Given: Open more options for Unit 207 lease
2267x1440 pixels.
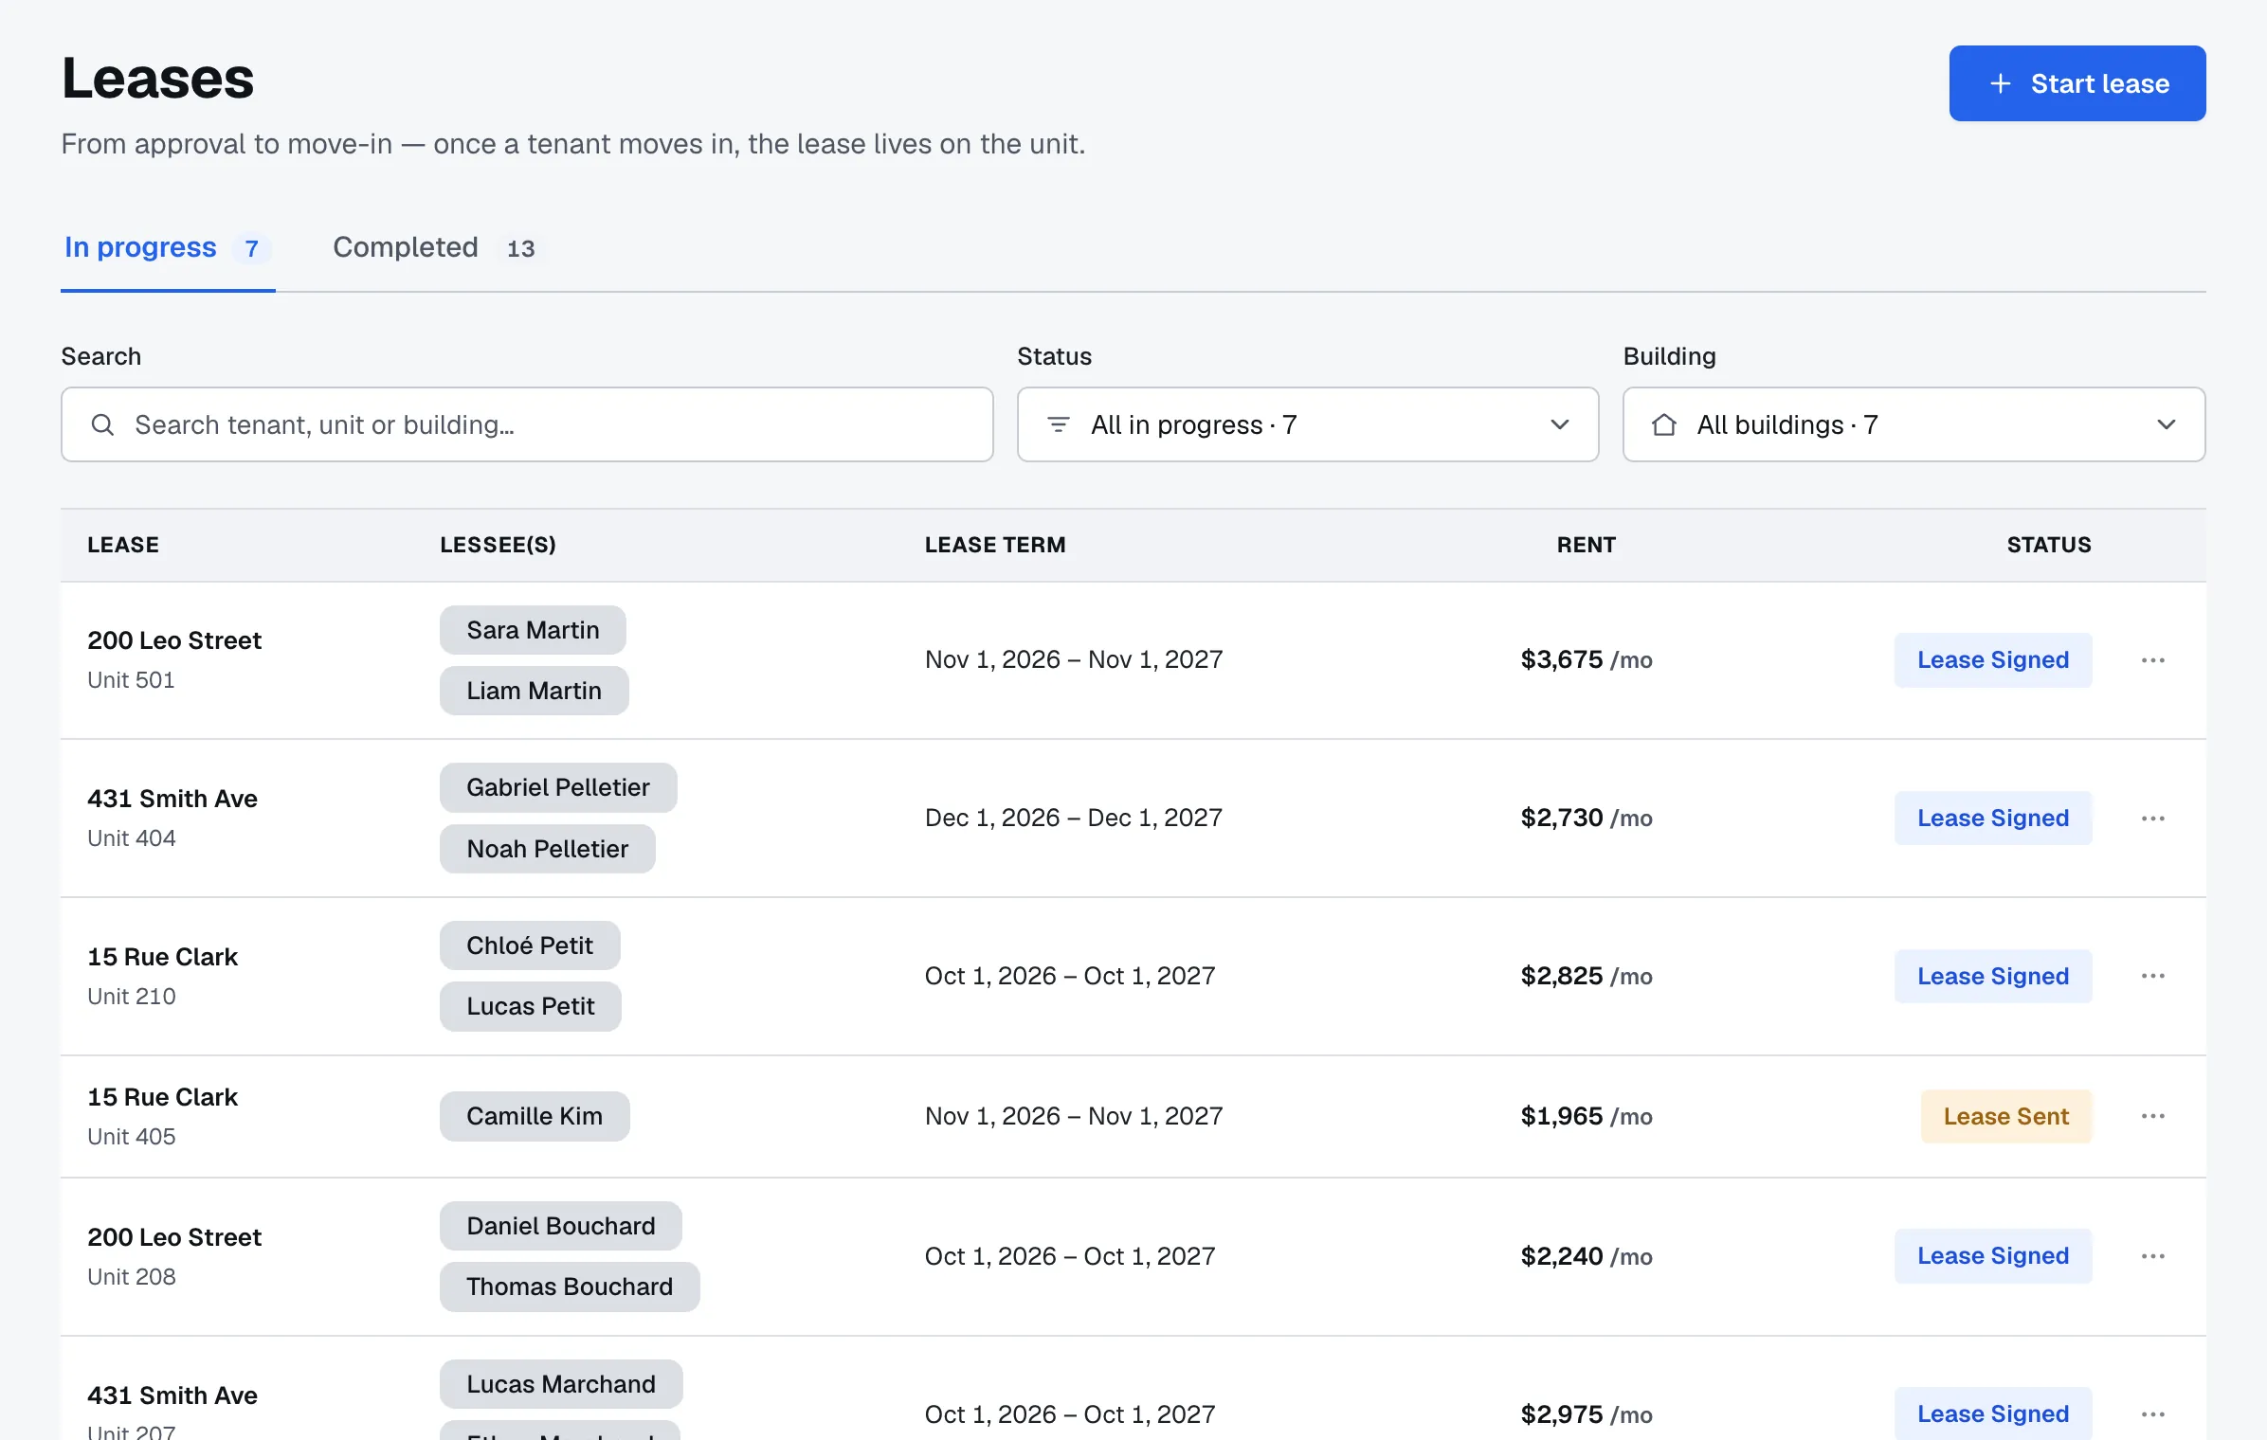Looking at the screenshot, I should pyautogui.click(x=2152, y=1414).
